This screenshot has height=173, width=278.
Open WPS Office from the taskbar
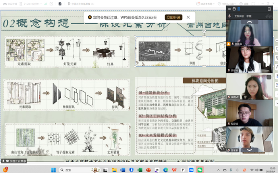coord(173,170)
